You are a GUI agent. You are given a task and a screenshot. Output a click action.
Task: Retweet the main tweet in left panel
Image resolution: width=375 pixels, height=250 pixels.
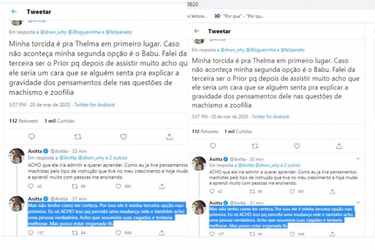click(78, 137)
